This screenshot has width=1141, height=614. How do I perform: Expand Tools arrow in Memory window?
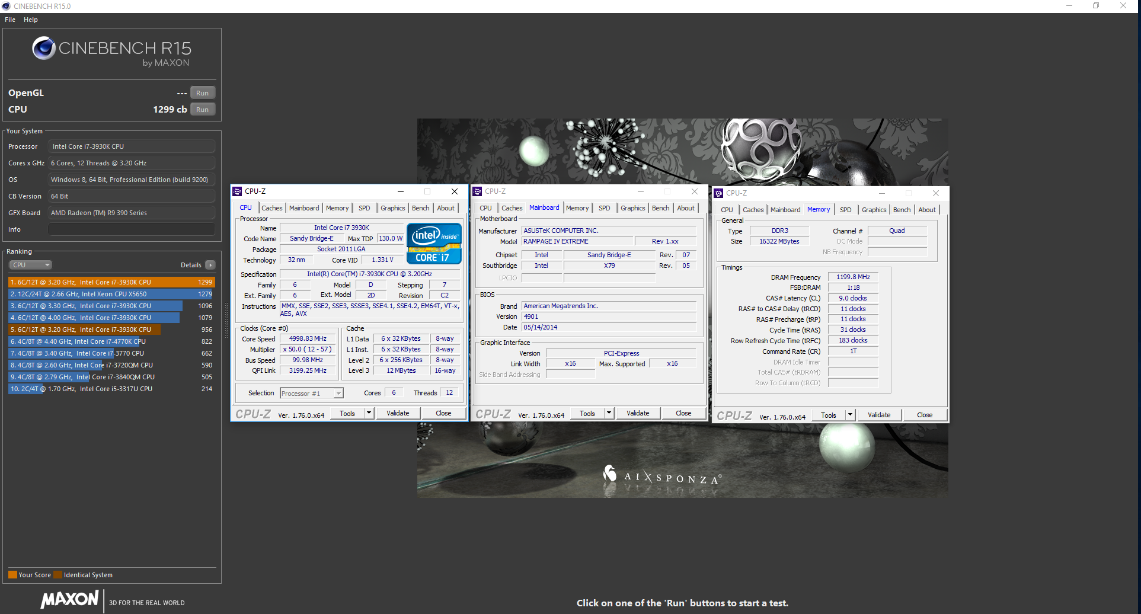coord(851,415)
